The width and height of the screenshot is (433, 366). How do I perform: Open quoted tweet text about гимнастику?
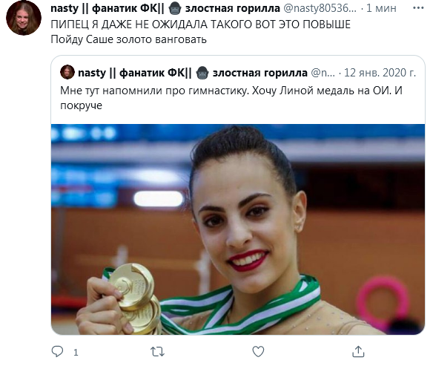[x=231, y=98]
